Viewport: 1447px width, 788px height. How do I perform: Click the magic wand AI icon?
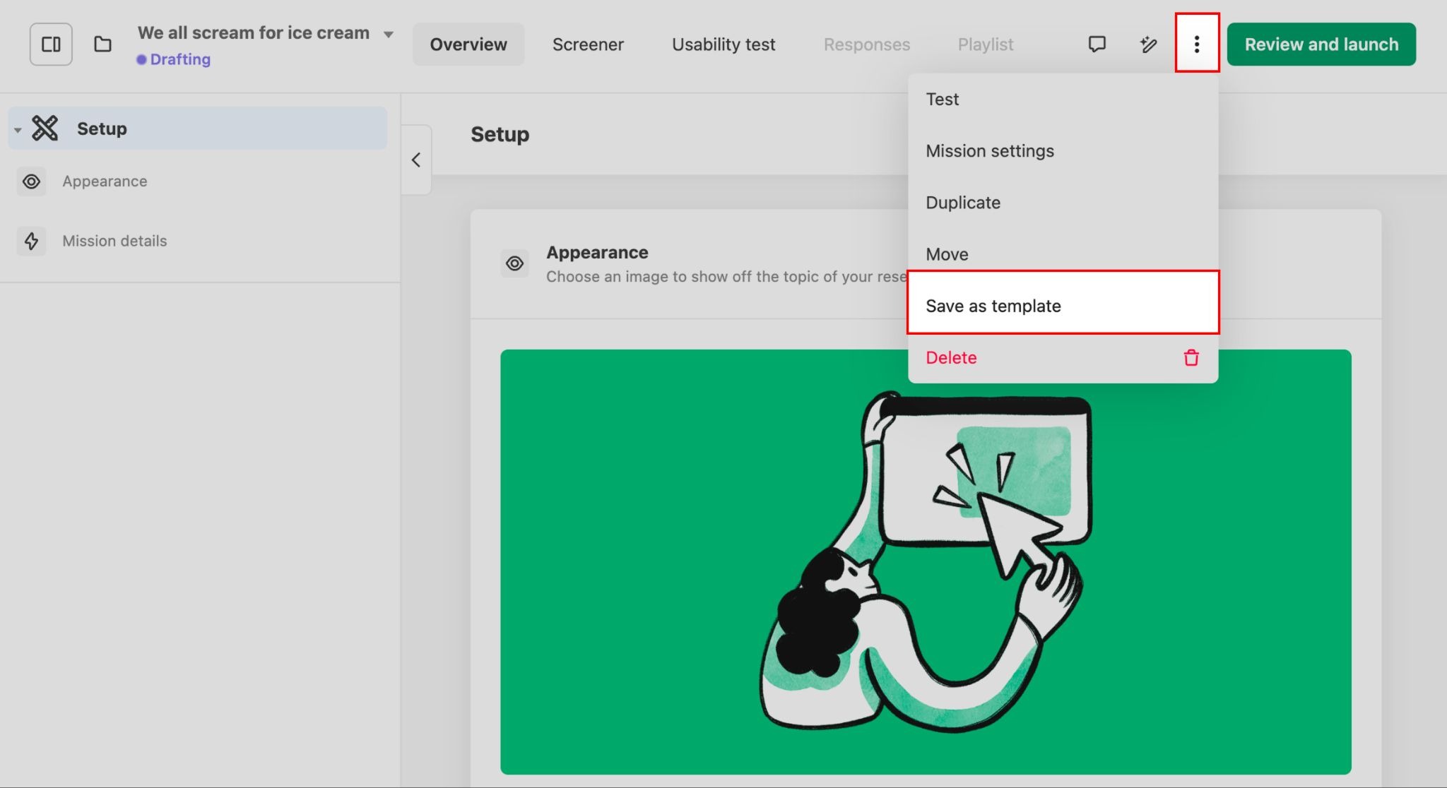(x=1148, y=44)
